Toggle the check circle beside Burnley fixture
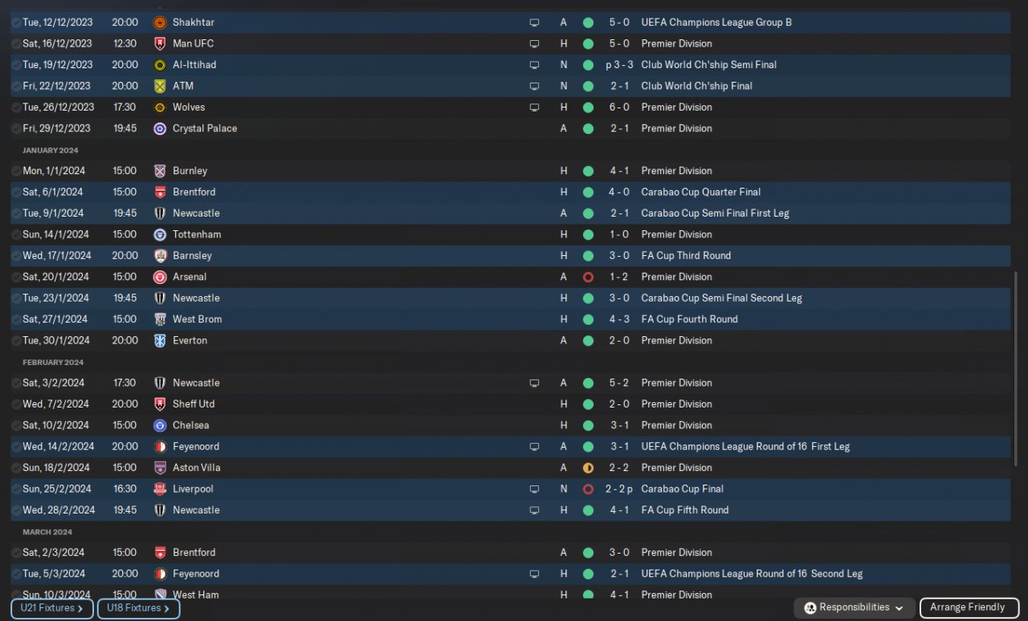 coord(16,171)
